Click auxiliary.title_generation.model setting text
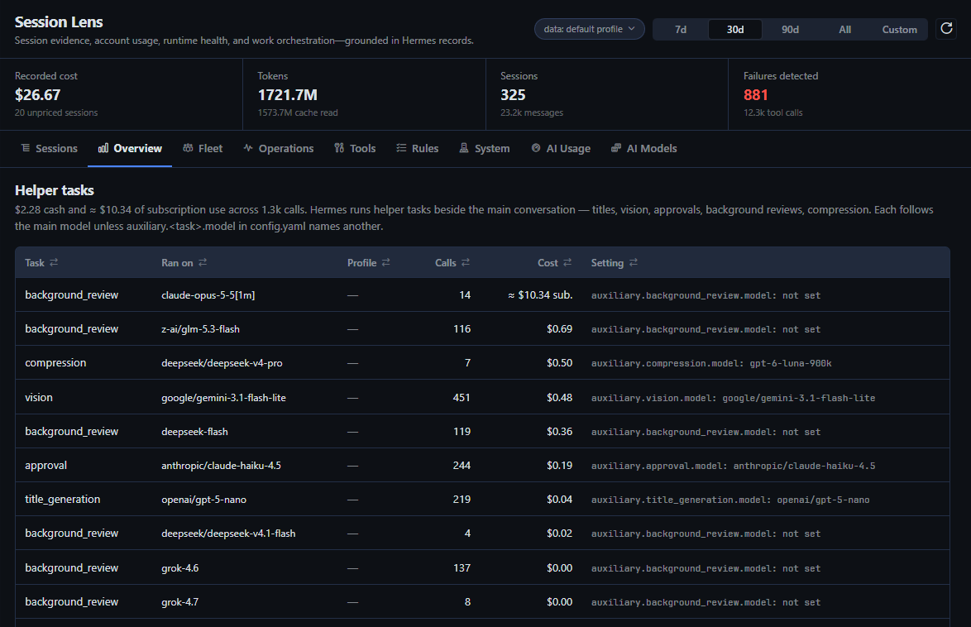971x627 pixels. tap(730, 500)
